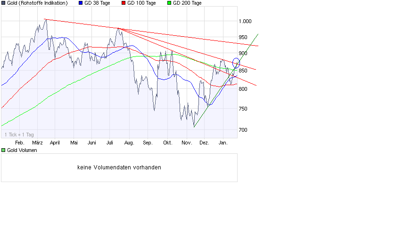396x247 pixels.
Task: Click the '1 Tick = 1 Tag' note
Action: [19, 135]
